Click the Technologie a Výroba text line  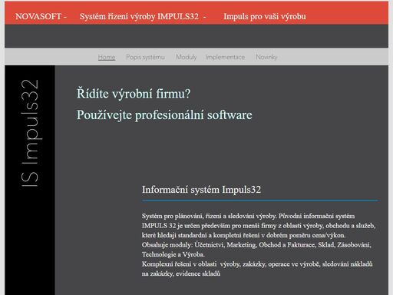pos(173,254)
